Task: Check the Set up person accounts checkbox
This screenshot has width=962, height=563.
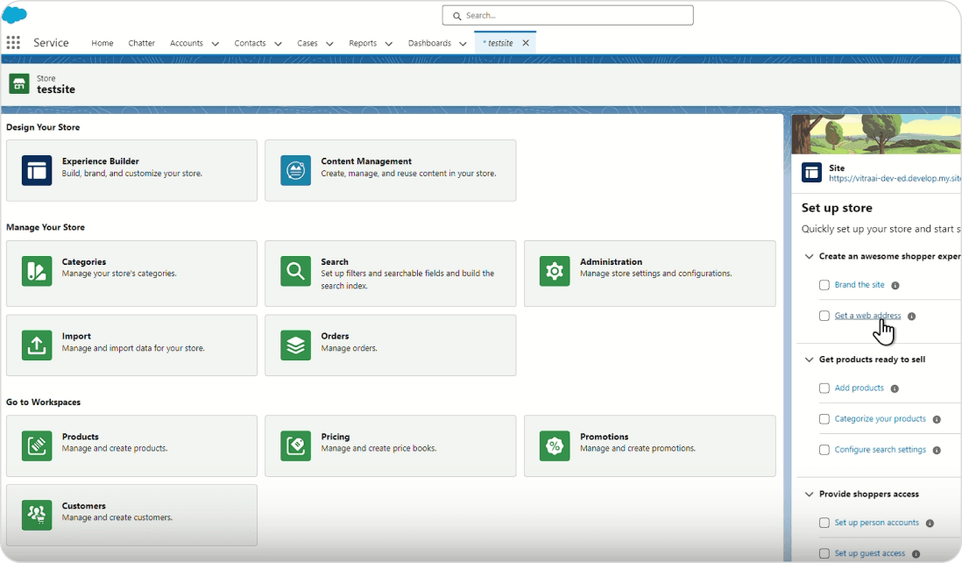Action: 824,523
